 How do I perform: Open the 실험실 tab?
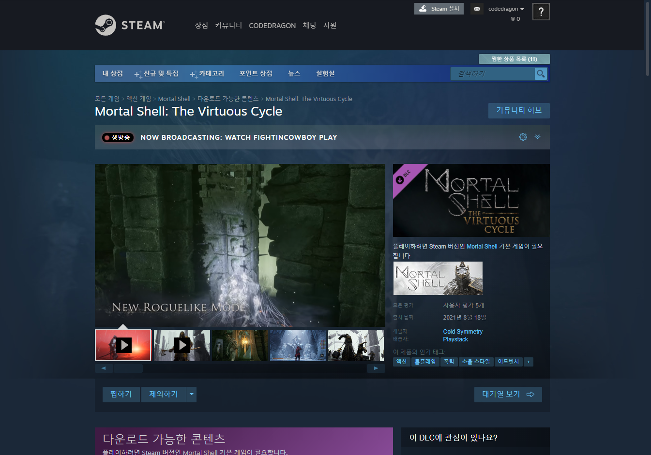325,73
